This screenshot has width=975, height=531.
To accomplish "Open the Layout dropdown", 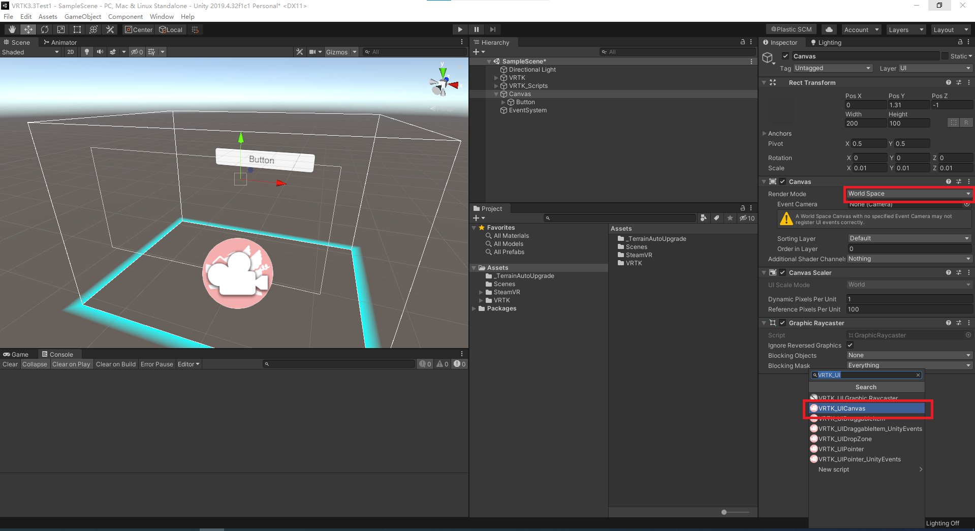I will tap(951, 29).
